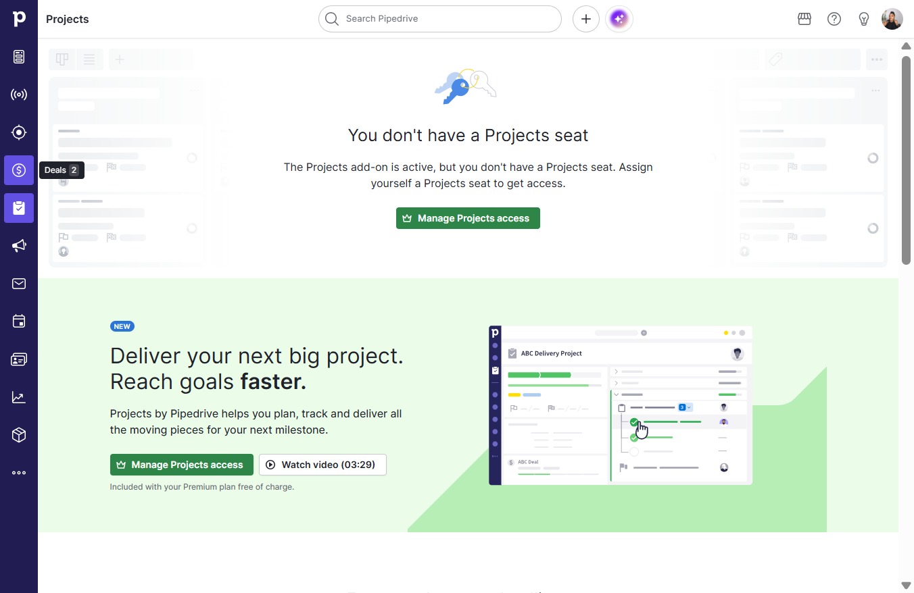This screenshot has height=593, width=914.
Task: Open the broadcast signal icon in the sidebar
Action: click(19, 95)
